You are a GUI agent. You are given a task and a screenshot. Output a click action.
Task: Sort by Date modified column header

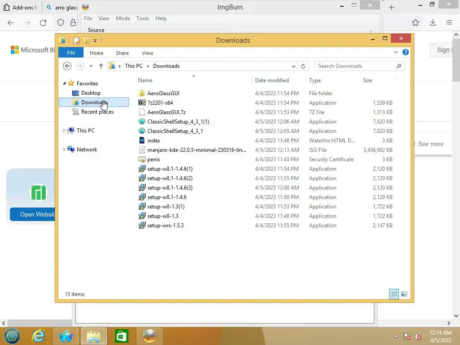tap(272, 80)
